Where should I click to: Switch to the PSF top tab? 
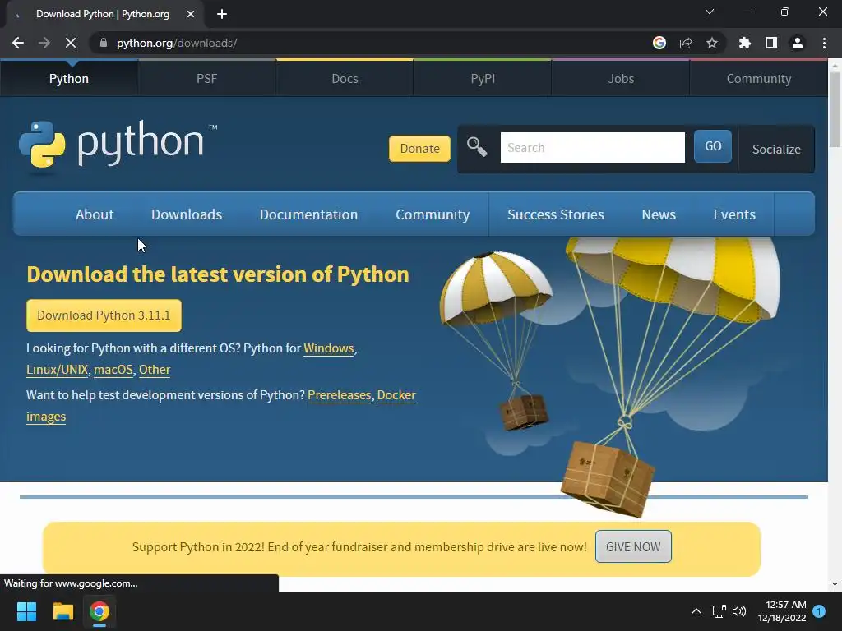[206, 78]
